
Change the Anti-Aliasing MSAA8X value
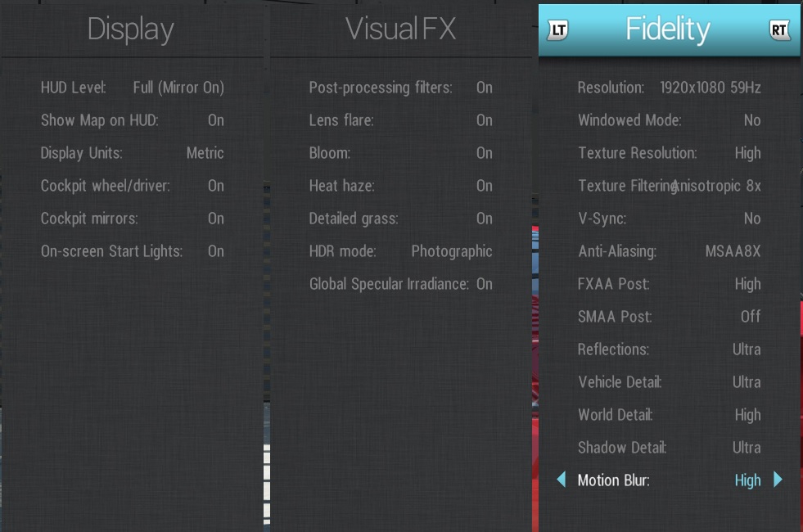tap(733, 251)
